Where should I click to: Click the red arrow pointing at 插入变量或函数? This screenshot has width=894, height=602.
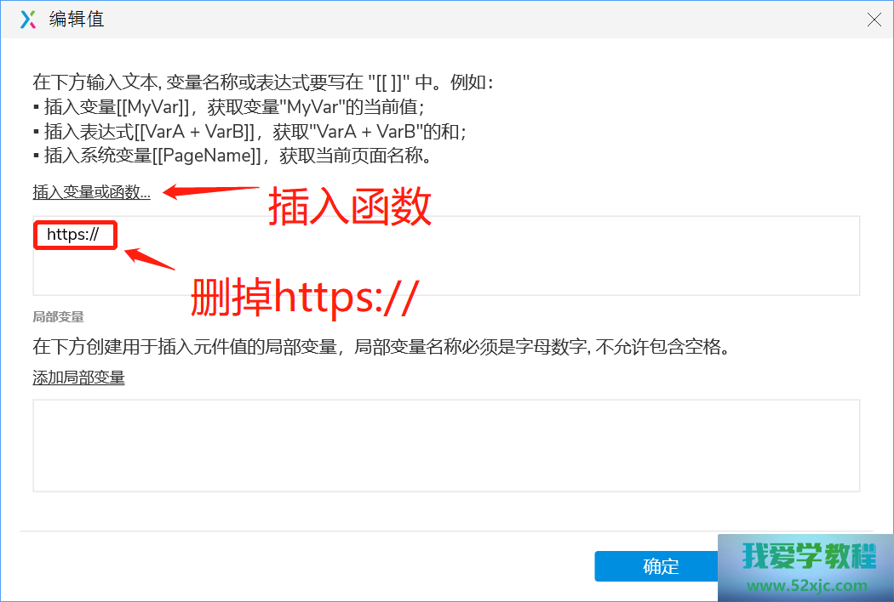[x=211, y=191]
